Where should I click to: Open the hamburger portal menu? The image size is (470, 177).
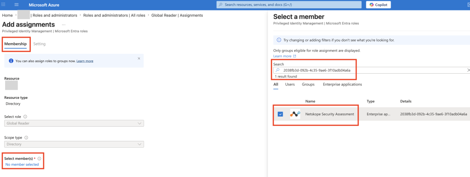click(x=17, y=5)
